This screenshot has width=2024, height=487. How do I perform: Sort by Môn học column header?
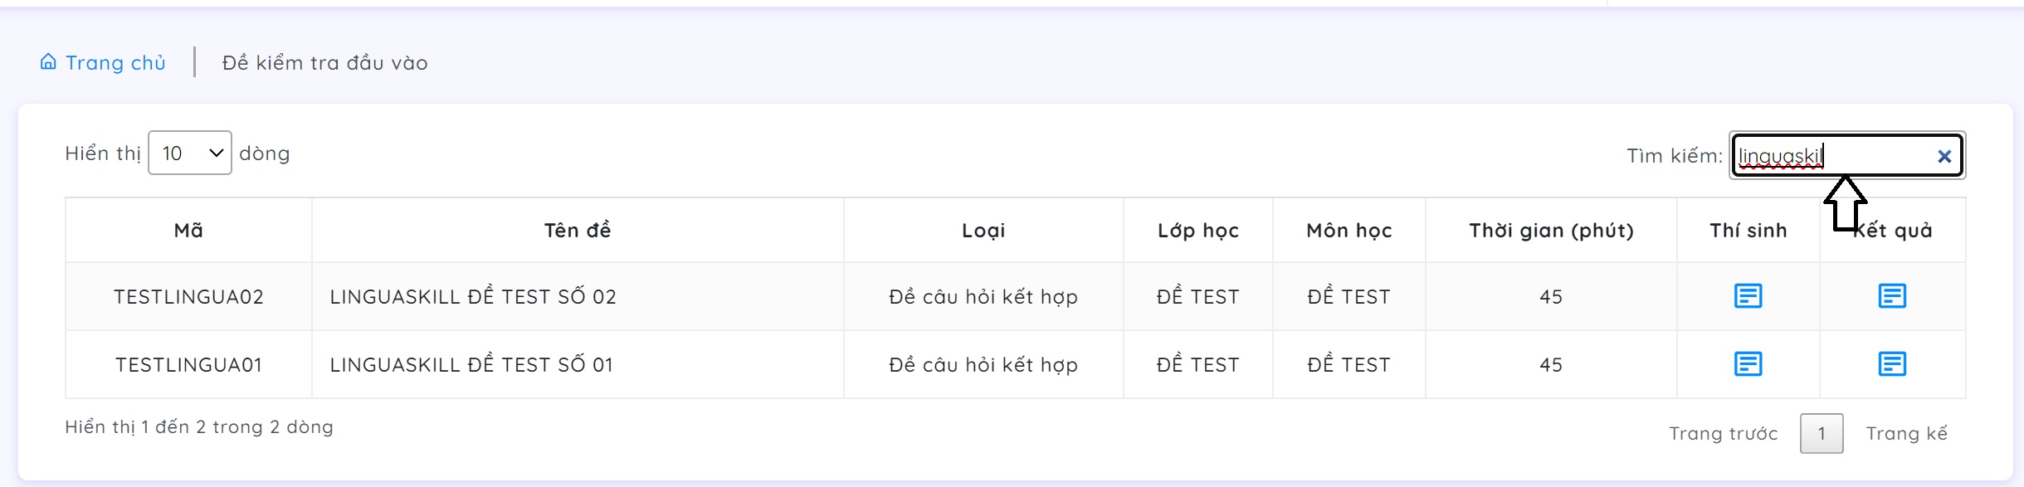1349,231
